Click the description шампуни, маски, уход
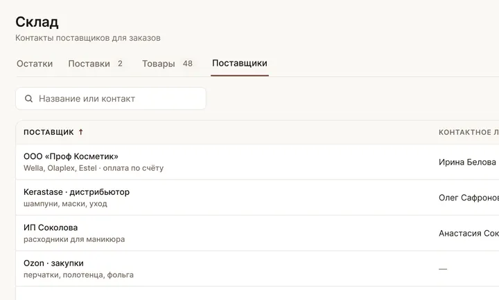The width and height of the screenshot is (499, 300). (x=65, y=203)
